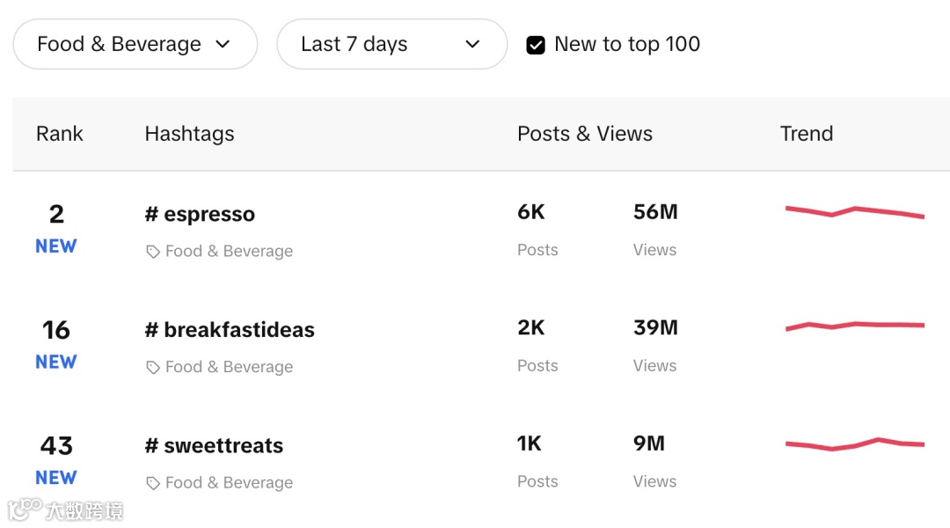Click the chevron arrow in Last 7 days
The height and width of the screenshot is (528, 950).
[472, 44]
